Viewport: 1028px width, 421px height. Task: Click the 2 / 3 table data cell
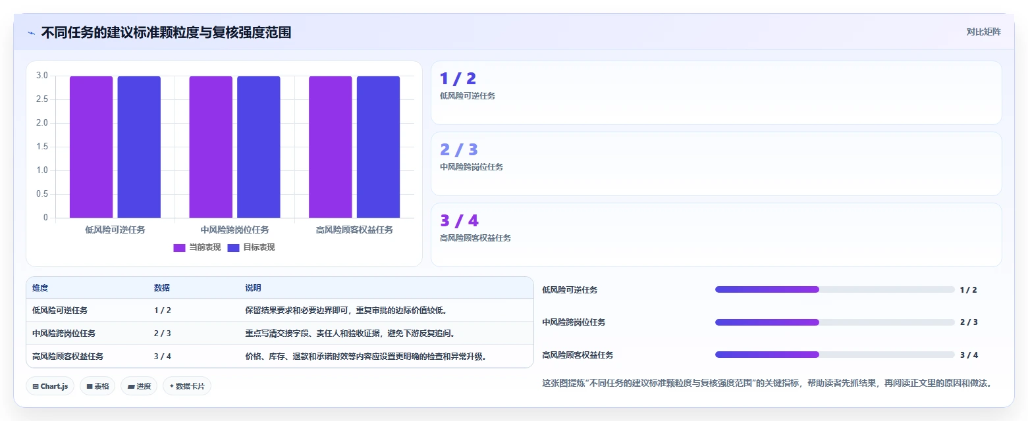coord(163,334)
